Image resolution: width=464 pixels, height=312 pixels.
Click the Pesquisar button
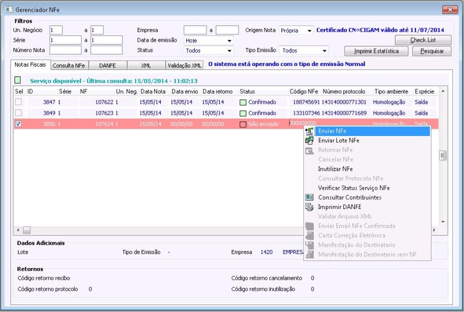click(x=432, y=51)
